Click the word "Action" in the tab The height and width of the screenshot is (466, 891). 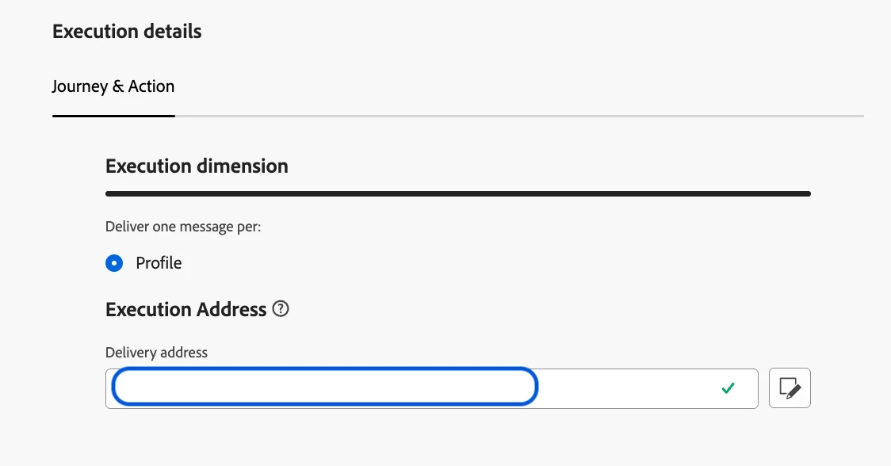[151, 86]
